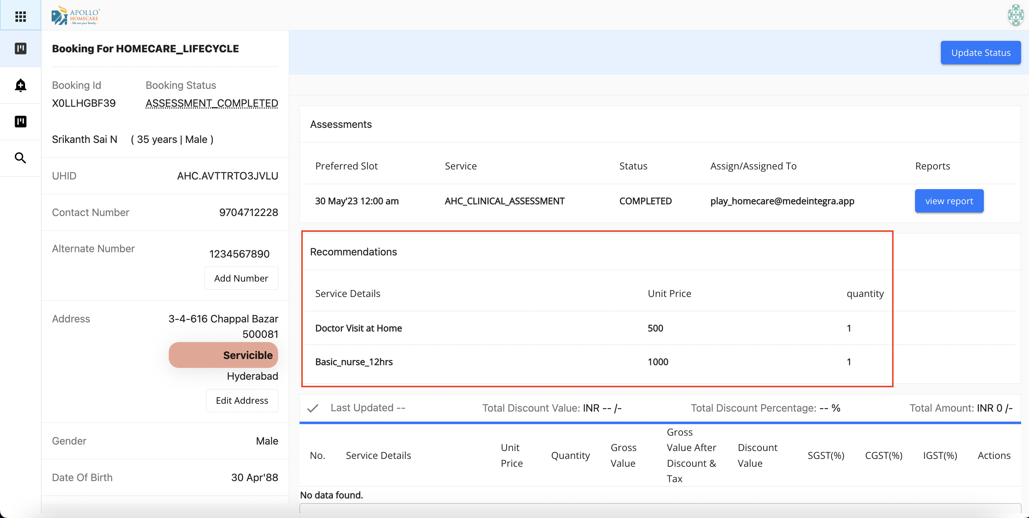The image size is (1029, 518).
Task: Select the Basic_nurse_12hrs recommendation row
Action: [354, 362]
